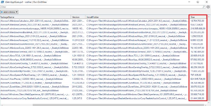Select the Microsoft.WindowsStore package row

point(104,48)
